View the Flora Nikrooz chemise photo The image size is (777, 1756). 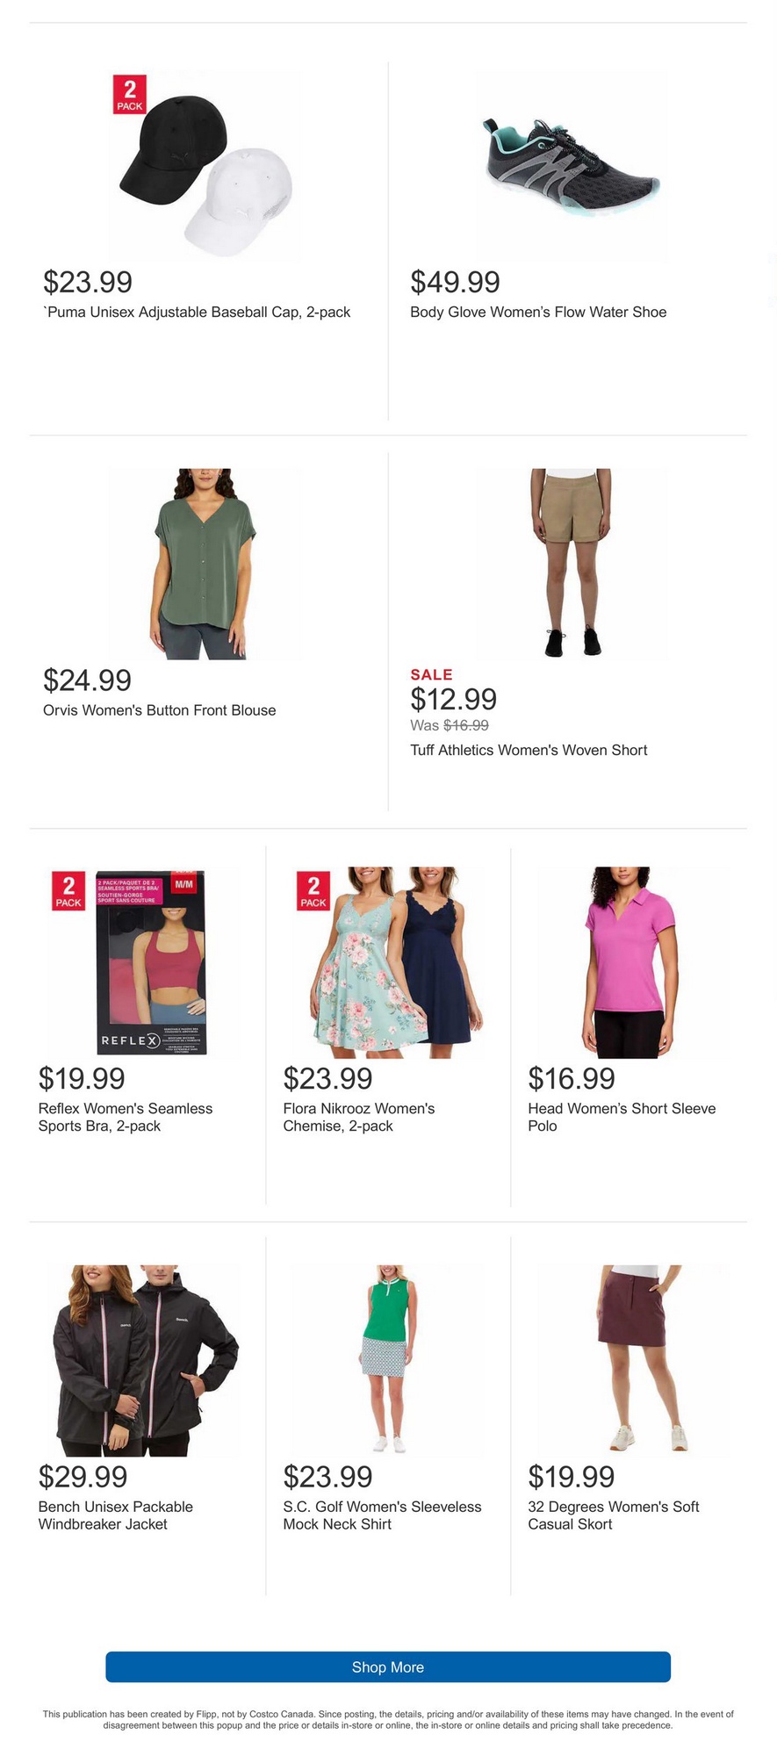387,962
